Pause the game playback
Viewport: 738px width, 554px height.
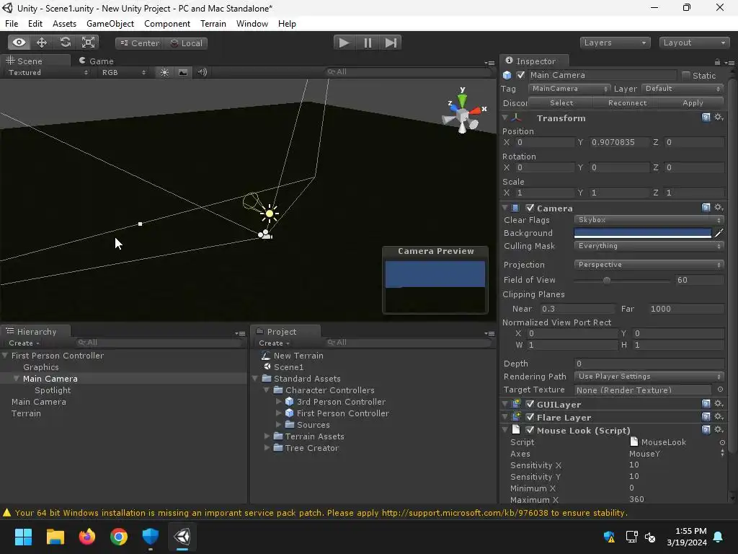[368, 43]
